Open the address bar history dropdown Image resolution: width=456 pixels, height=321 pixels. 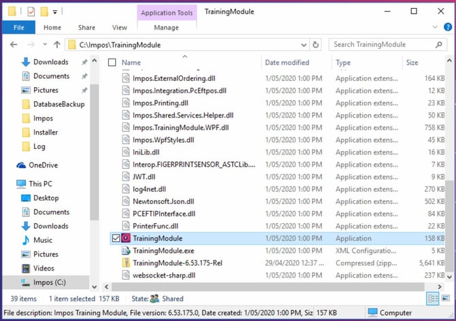pos(304,45)
